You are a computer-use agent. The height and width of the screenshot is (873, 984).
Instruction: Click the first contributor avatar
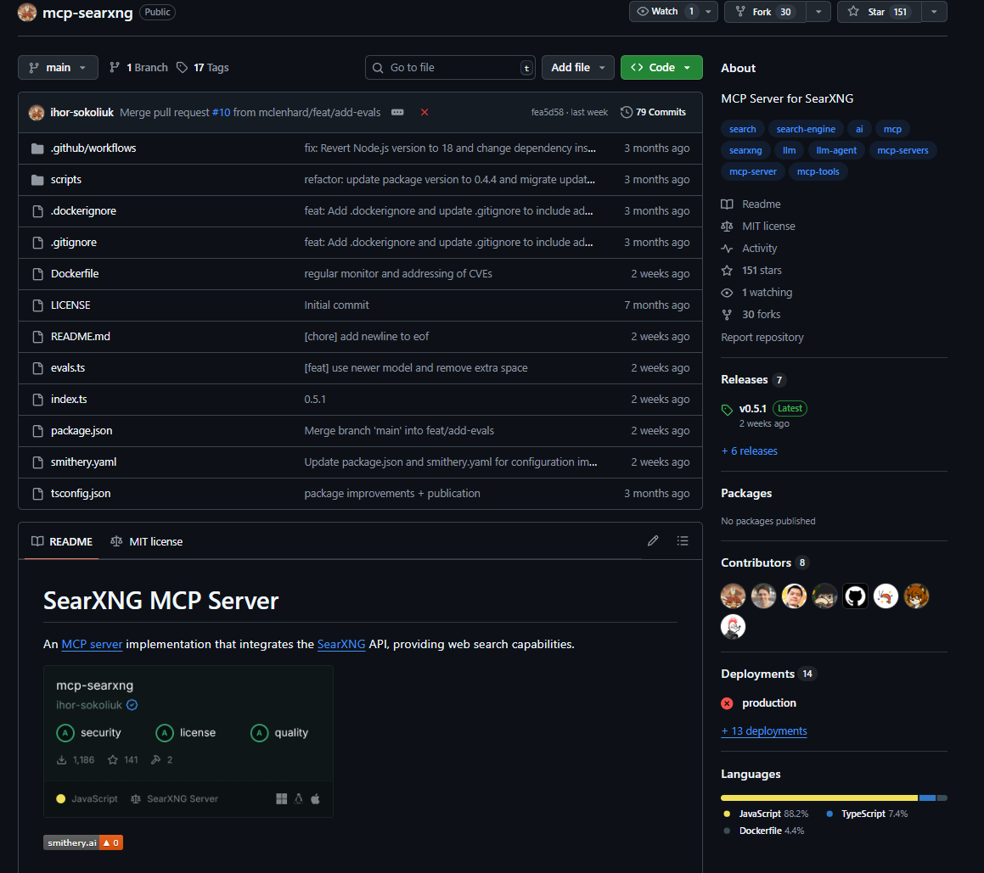[x=733, y=596]
